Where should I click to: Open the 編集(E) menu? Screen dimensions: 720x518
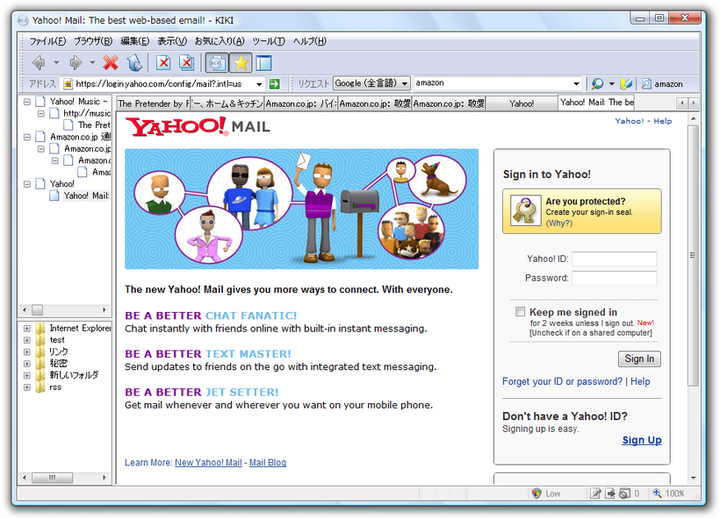point(135,41)
